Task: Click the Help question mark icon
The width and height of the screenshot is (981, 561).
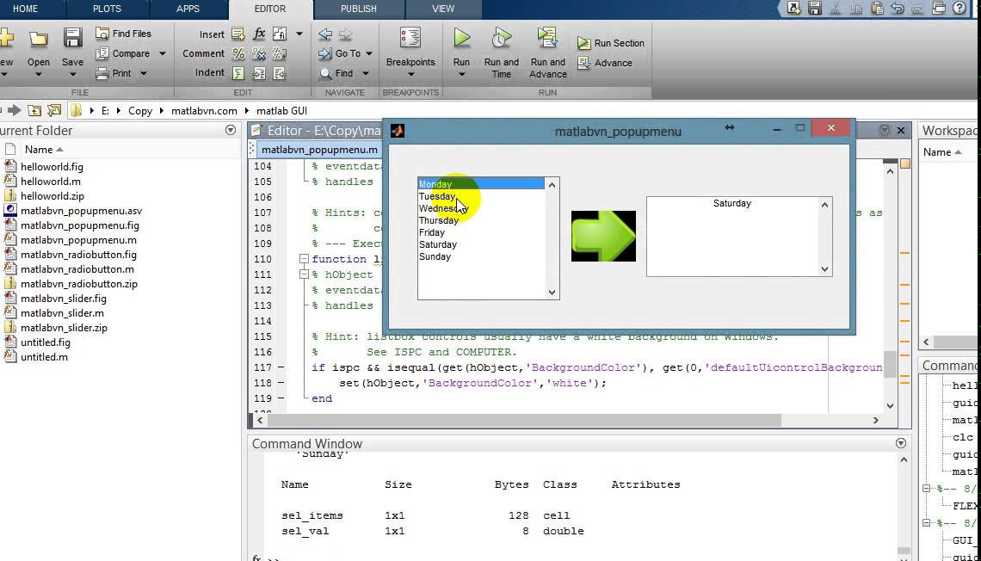Action: 959,8
